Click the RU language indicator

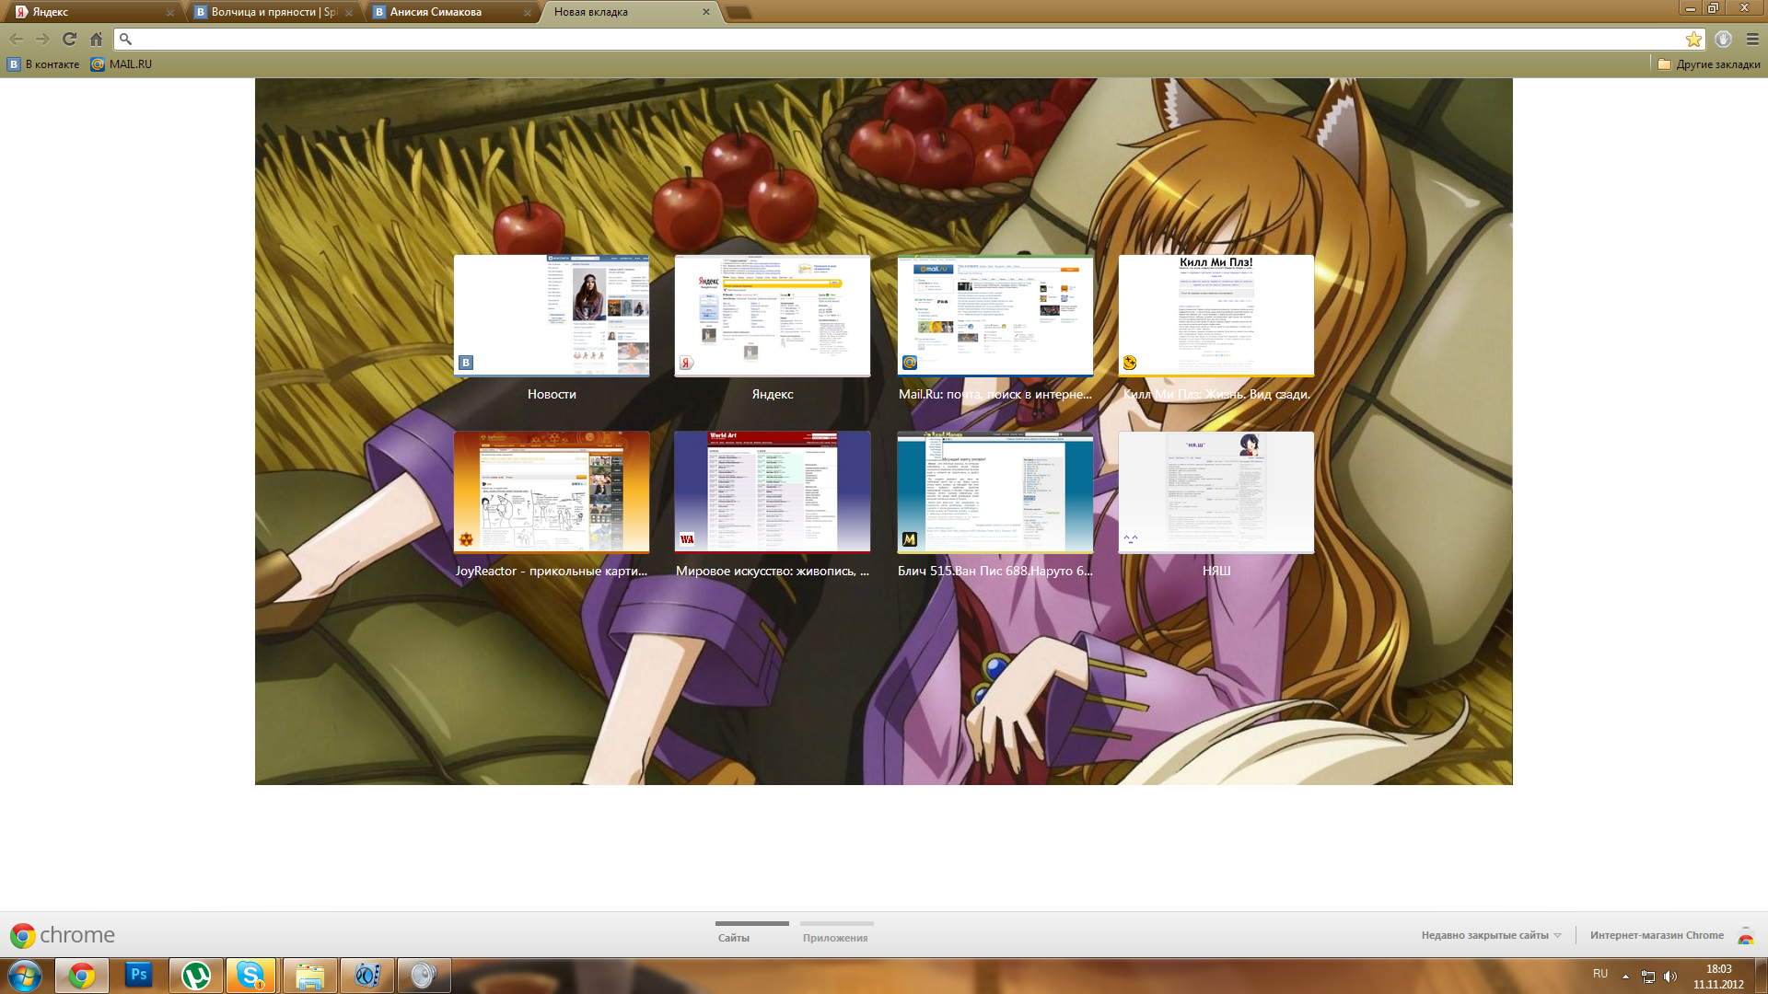click(x=1600, y=974)
